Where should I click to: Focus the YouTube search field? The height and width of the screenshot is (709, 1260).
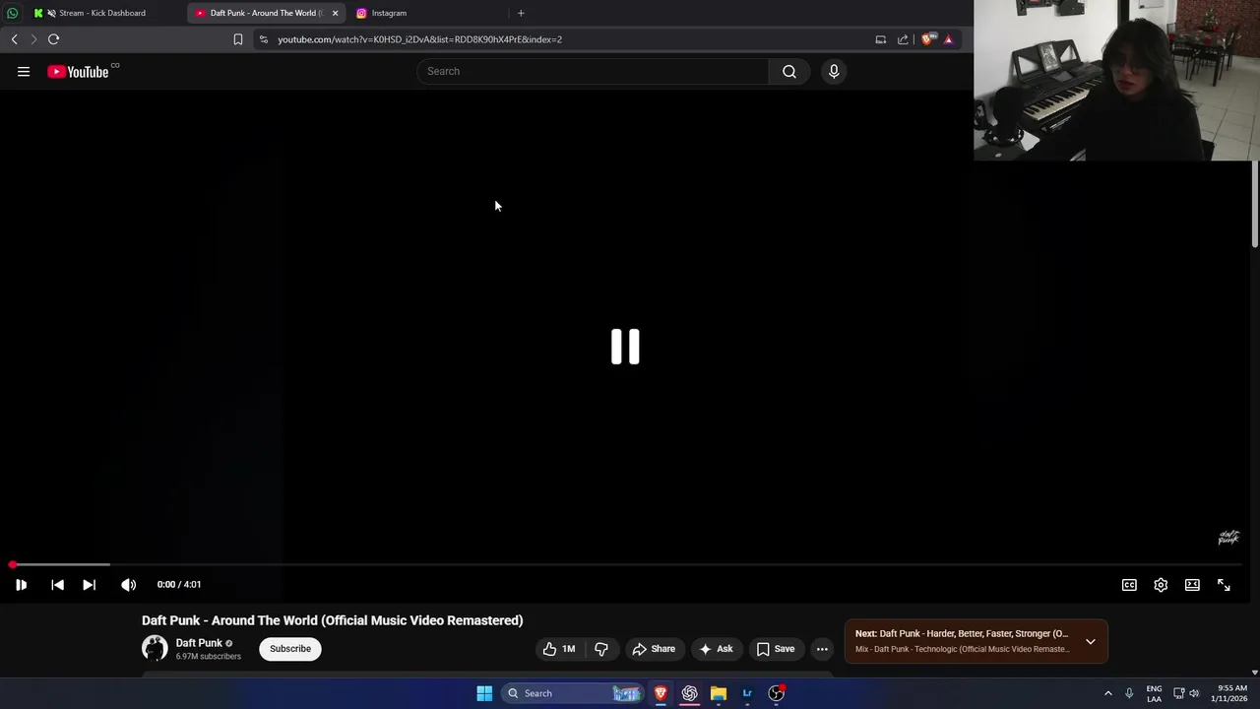593,71
